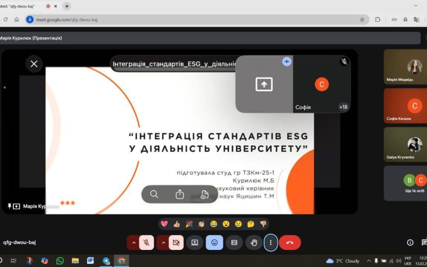This screenshot has height=267, width=427.
Task: Click the magnifier zoom icon on slide
Action: pos(154,194)
